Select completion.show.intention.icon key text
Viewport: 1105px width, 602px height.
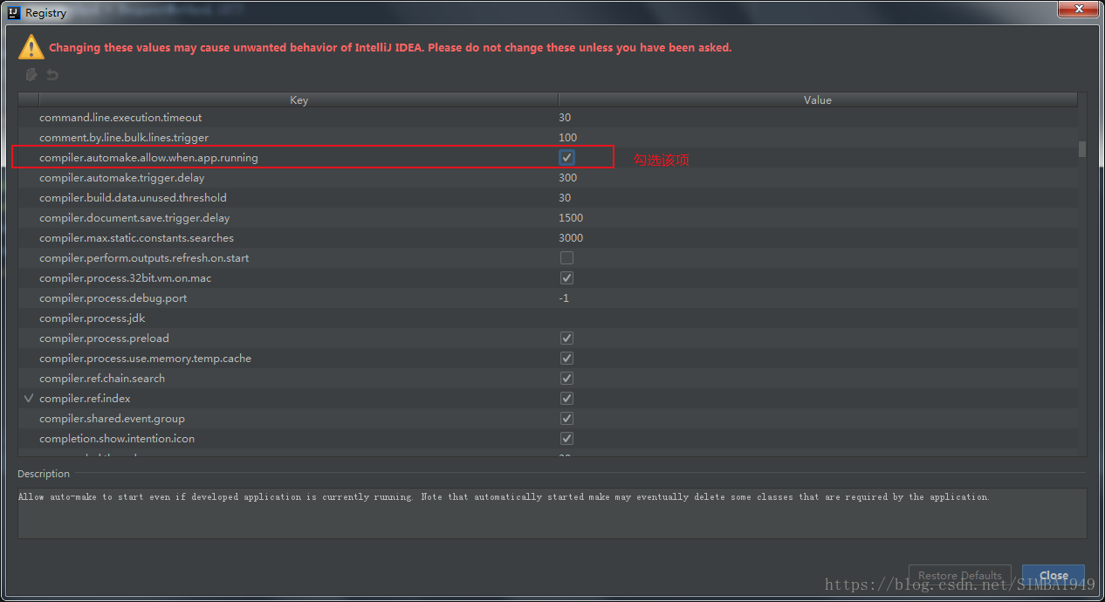coord(117,438)
